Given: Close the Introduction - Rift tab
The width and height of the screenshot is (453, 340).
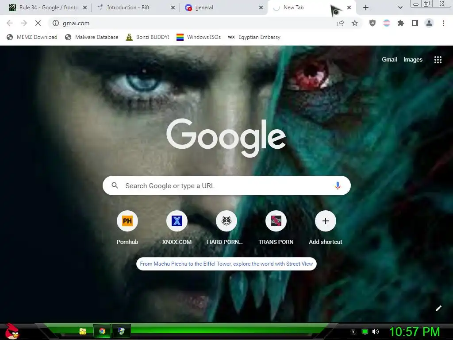Looking at the screenshot, I should coord(173,8).
